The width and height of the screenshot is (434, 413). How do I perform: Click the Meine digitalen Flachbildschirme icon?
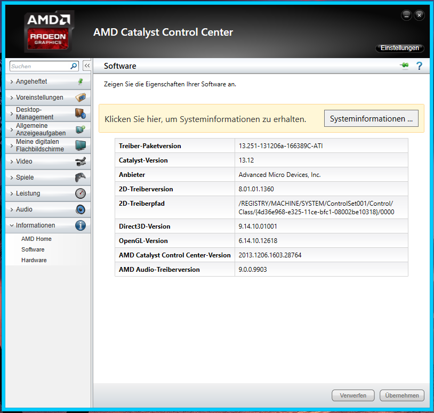click(x=81, y=145)
